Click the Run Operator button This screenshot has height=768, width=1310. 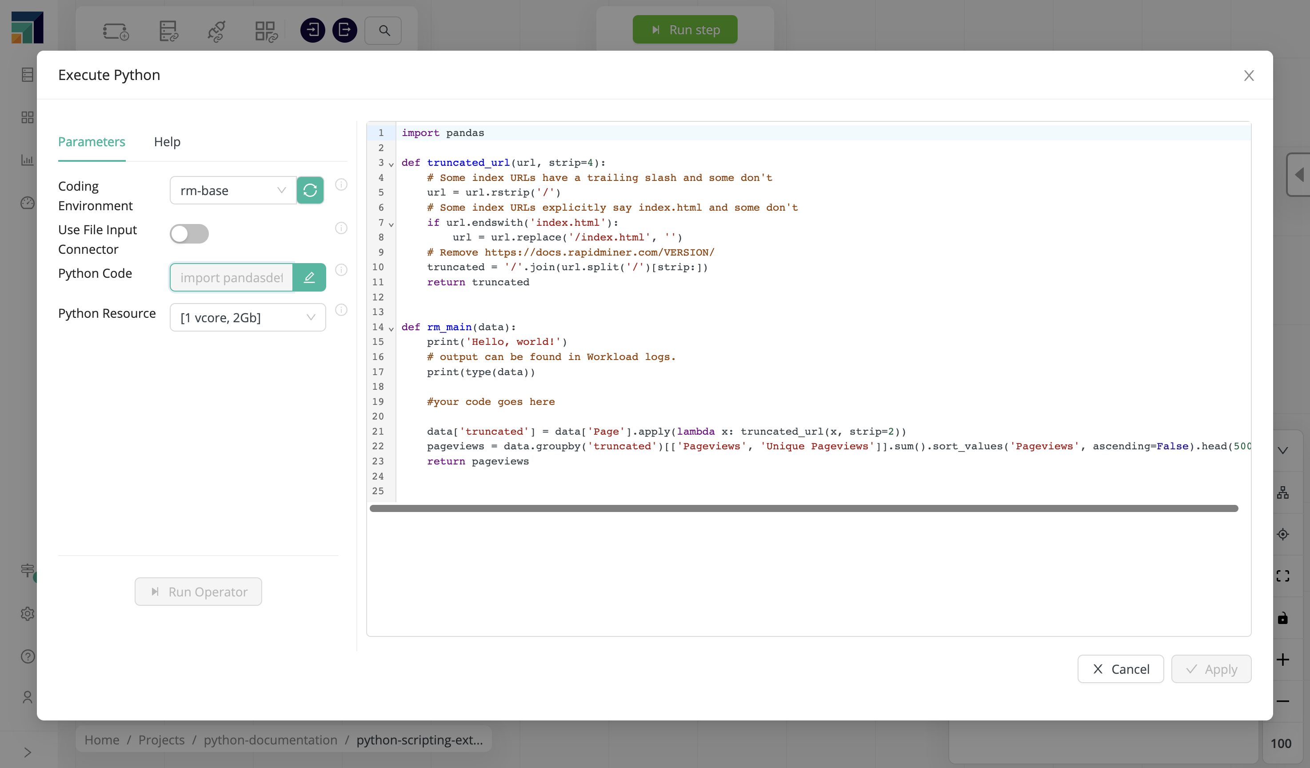(197, 591)
